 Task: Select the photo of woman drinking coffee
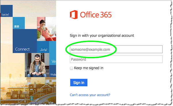click(x=46, y=29)
